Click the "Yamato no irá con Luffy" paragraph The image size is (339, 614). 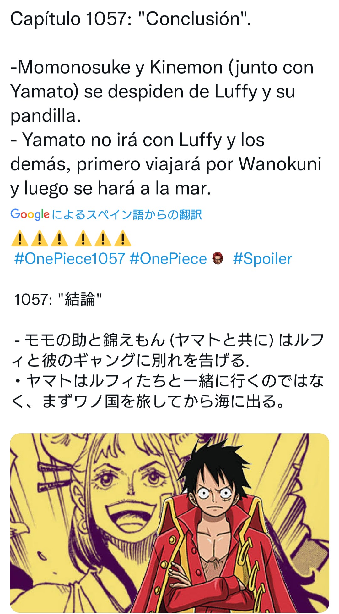[166, 164]
